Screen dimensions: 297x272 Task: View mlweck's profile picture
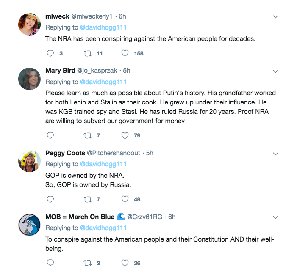tap(30, 24)
